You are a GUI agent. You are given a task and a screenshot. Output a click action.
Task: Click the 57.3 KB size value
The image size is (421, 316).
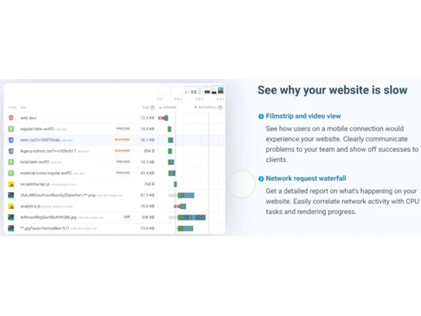147,195
